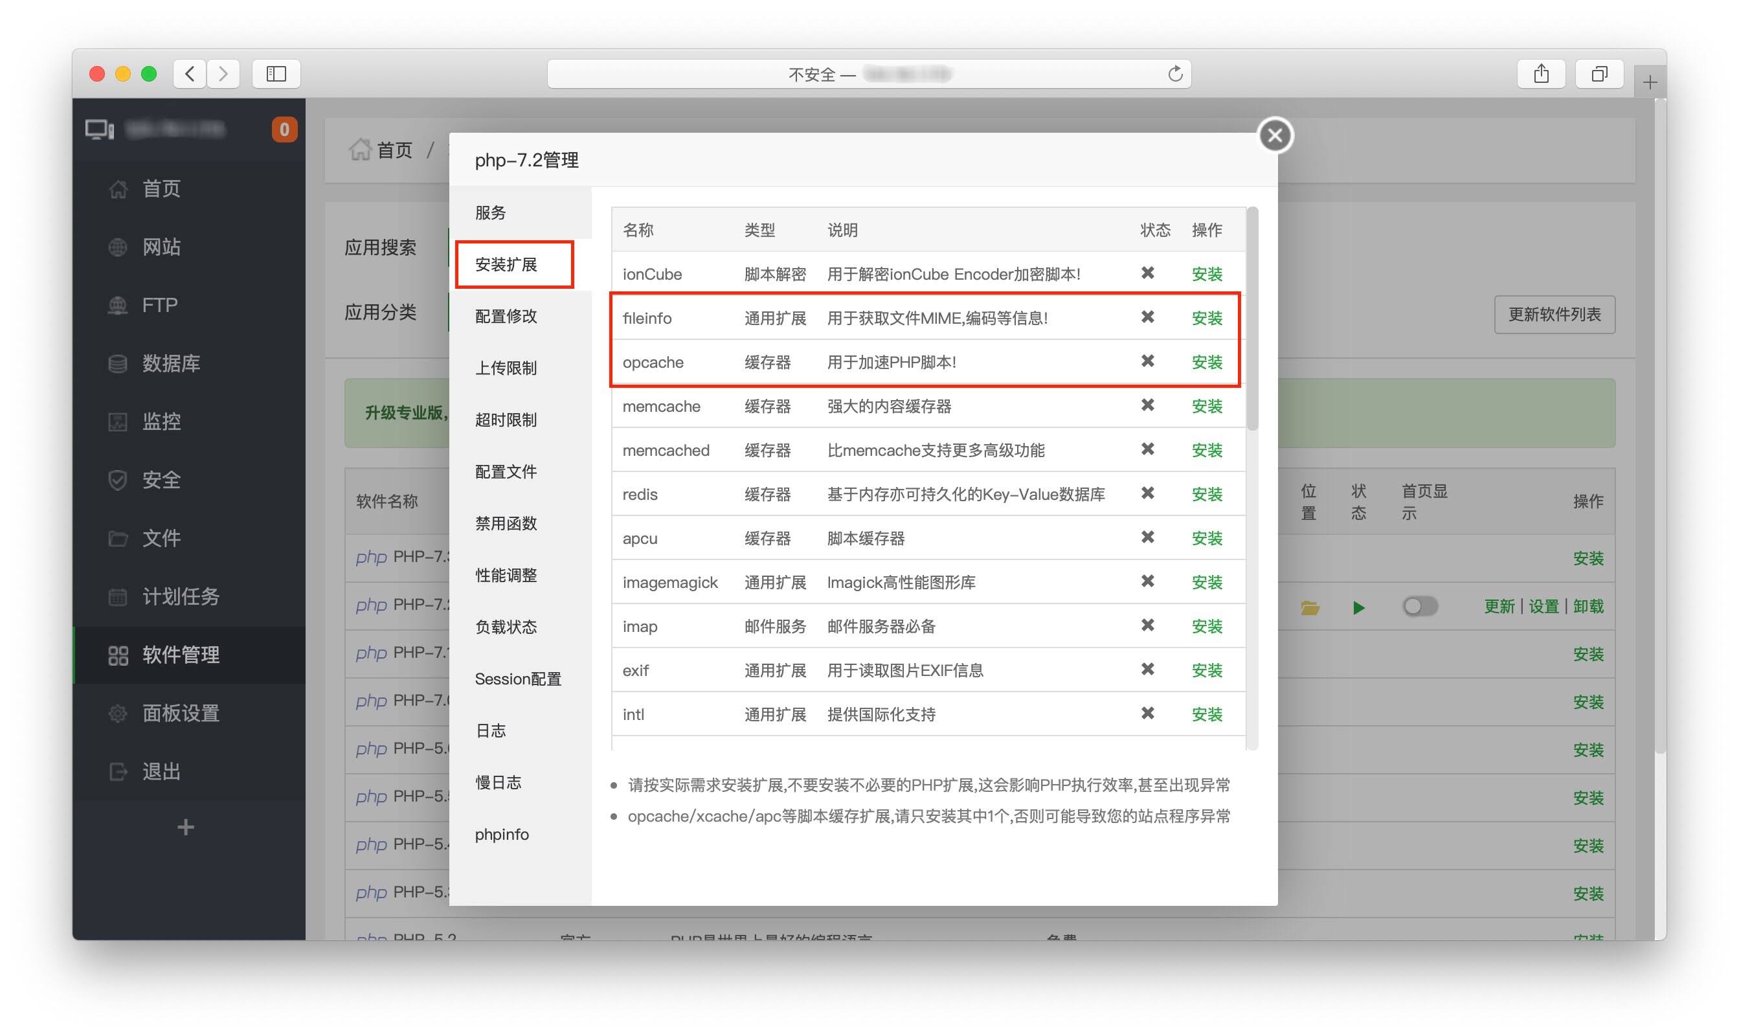The height and width of the screenshot is (1036, 1739).
Task: Select the 安装扩展 tab
Action: point(513,265)
